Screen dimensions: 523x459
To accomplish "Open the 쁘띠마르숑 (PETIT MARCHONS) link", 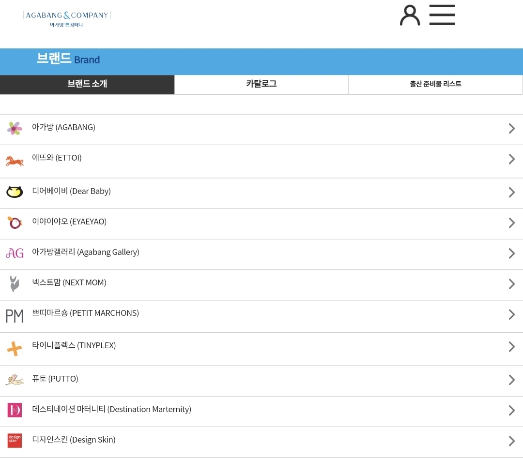I will click(x=85, y=313).
